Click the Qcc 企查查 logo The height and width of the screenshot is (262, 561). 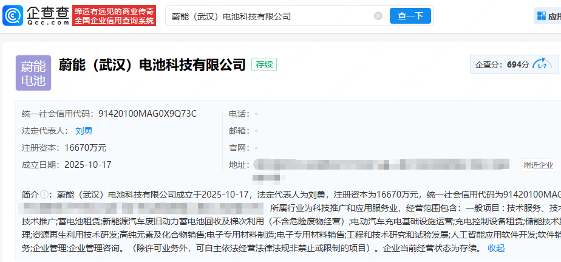pos(36,16)
